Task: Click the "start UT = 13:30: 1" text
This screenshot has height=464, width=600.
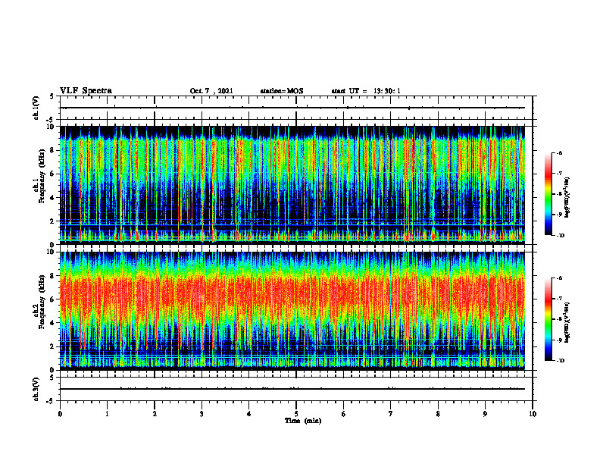Action: tap(366, 91)
